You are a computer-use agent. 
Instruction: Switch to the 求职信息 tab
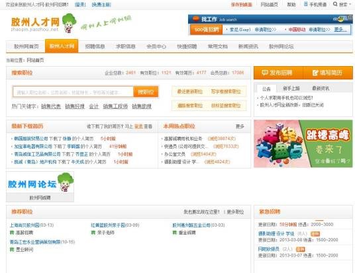pos(126,46)
